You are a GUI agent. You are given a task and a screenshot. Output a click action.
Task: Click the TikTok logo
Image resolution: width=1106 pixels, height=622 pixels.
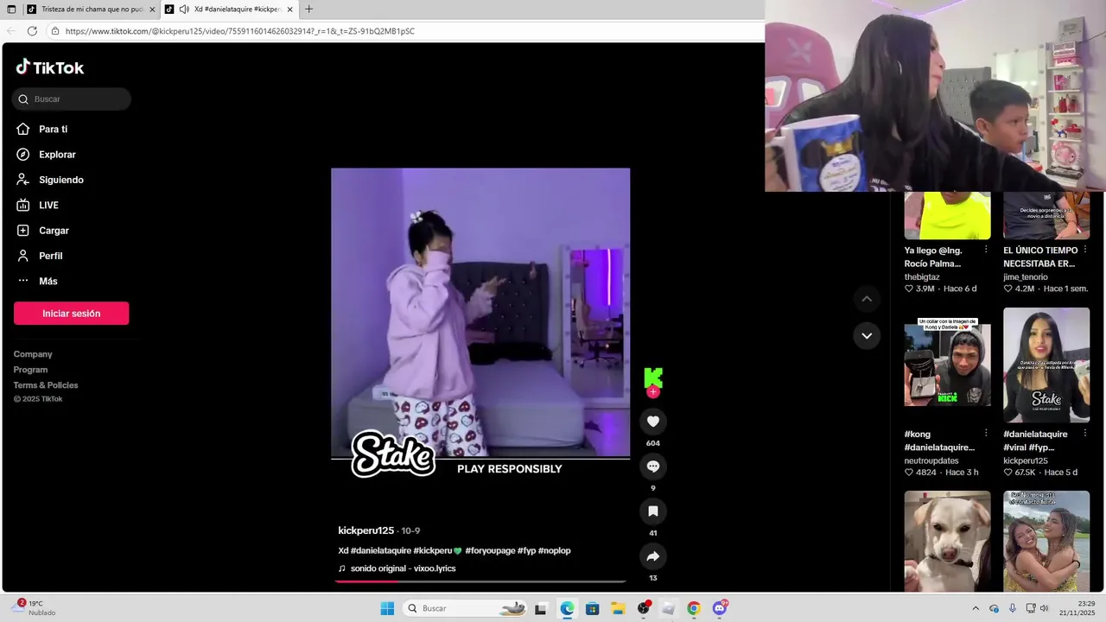(x=50, y=67)
